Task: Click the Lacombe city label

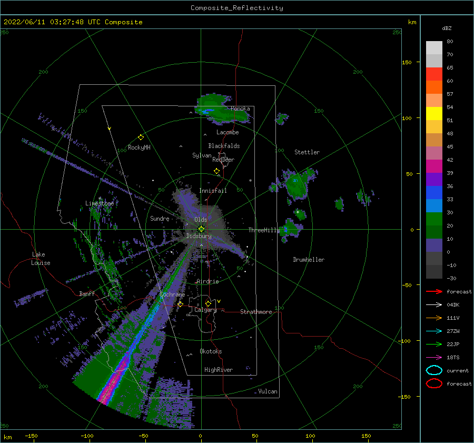Action: pyautogui.click(x=228, y=132)
